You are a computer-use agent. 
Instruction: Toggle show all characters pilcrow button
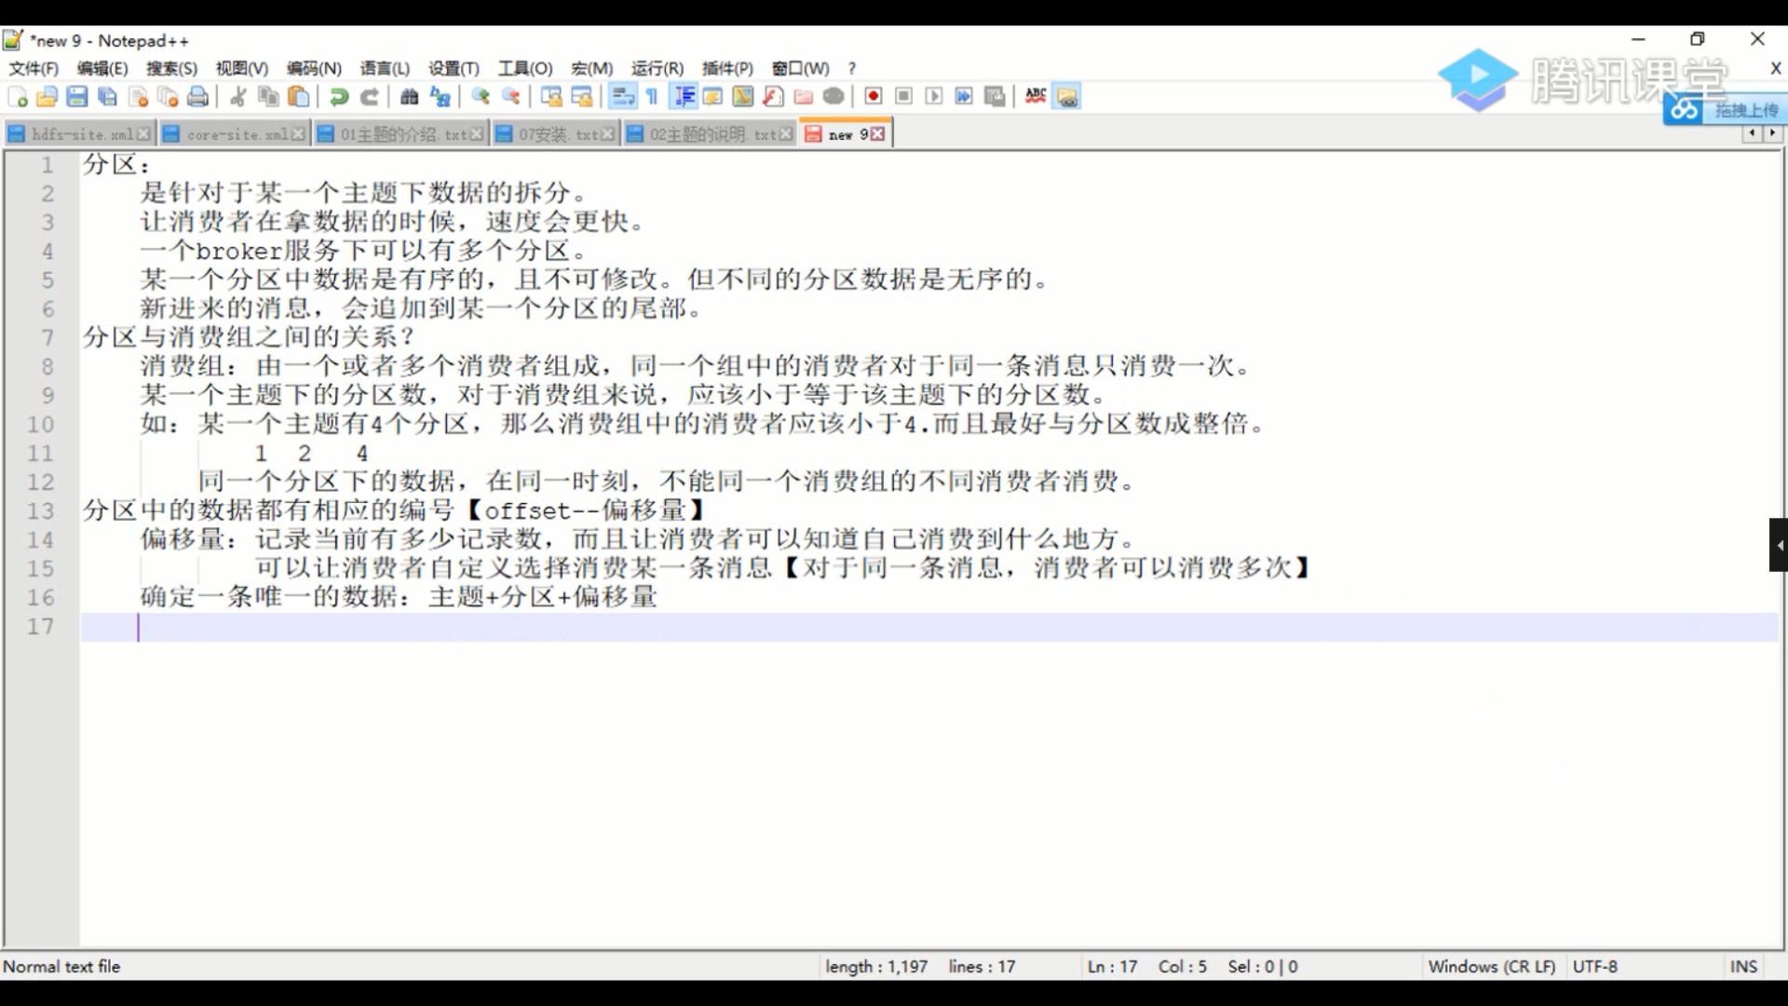[x=653, y=97]
